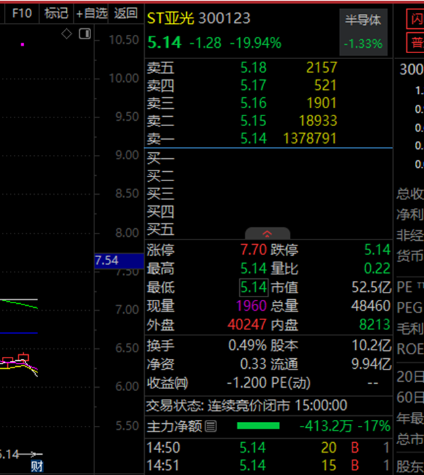Viewport: 424px width, 475px height.
Task: Add stock to watchlist with +自选
Action: pos(91,13)
